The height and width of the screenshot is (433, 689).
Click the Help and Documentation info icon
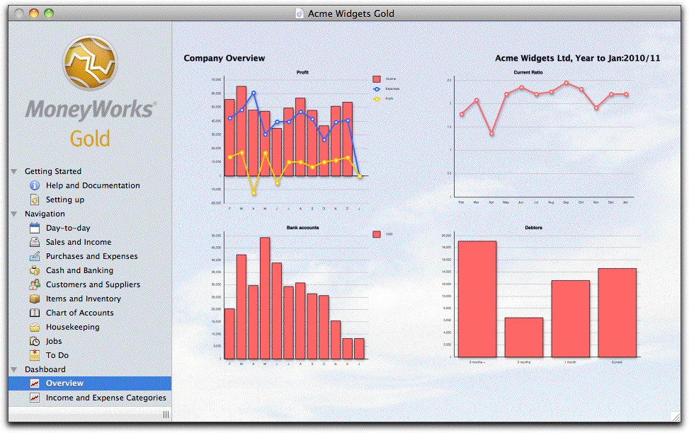(x=35, y=185)
